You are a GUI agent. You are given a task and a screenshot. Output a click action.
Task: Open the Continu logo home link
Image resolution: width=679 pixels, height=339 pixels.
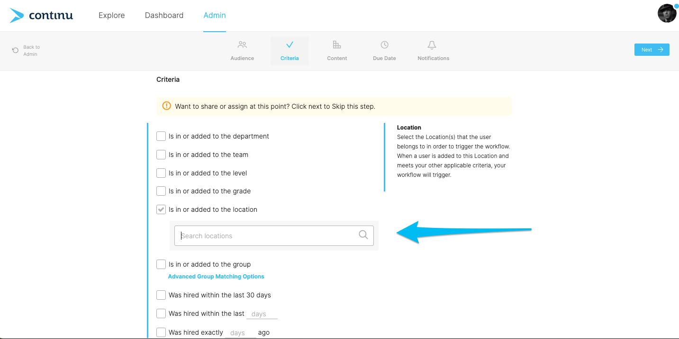click(41, 16)
